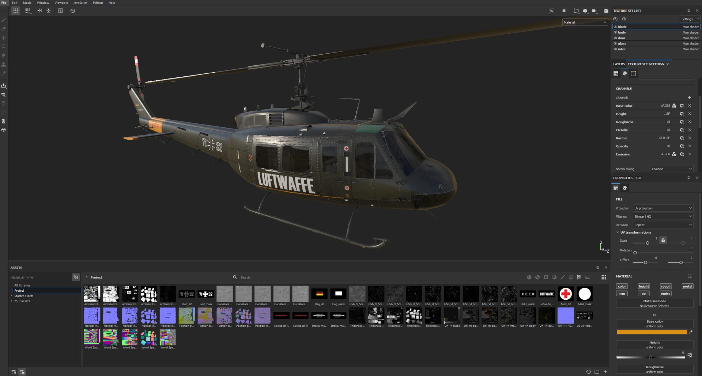Toggle mirror symmetry horizontal icon
Screen dimensions: 702x376
[x=39, y=11]
